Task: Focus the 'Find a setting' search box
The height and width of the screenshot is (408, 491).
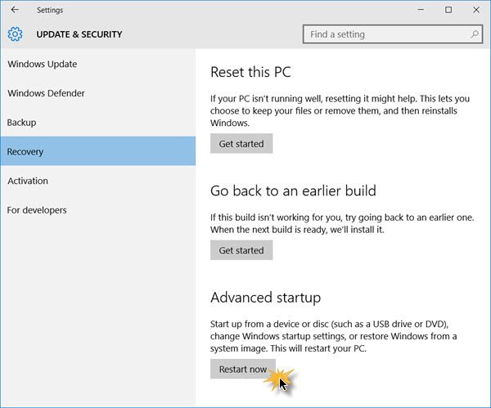Action: click(x=385, y=34)
